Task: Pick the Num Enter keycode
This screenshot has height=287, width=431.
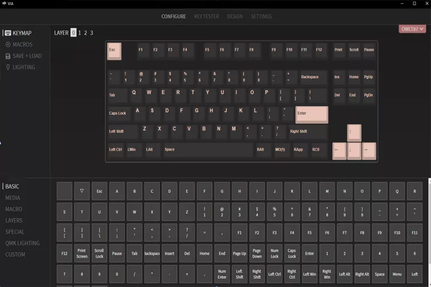Action: coord(222,274)
